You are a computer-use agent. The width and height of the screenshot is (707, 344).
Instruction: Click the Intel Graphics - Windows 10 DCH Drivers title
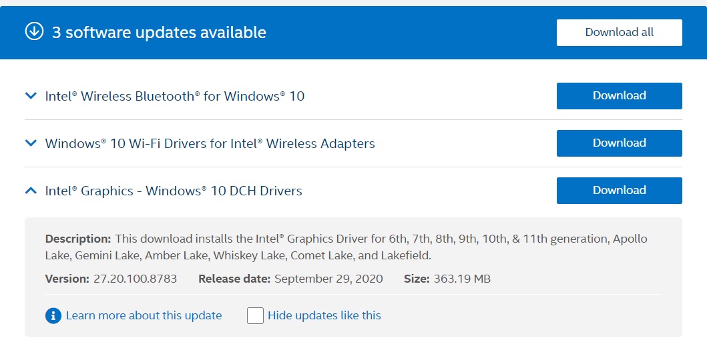(x=174, y=191)
